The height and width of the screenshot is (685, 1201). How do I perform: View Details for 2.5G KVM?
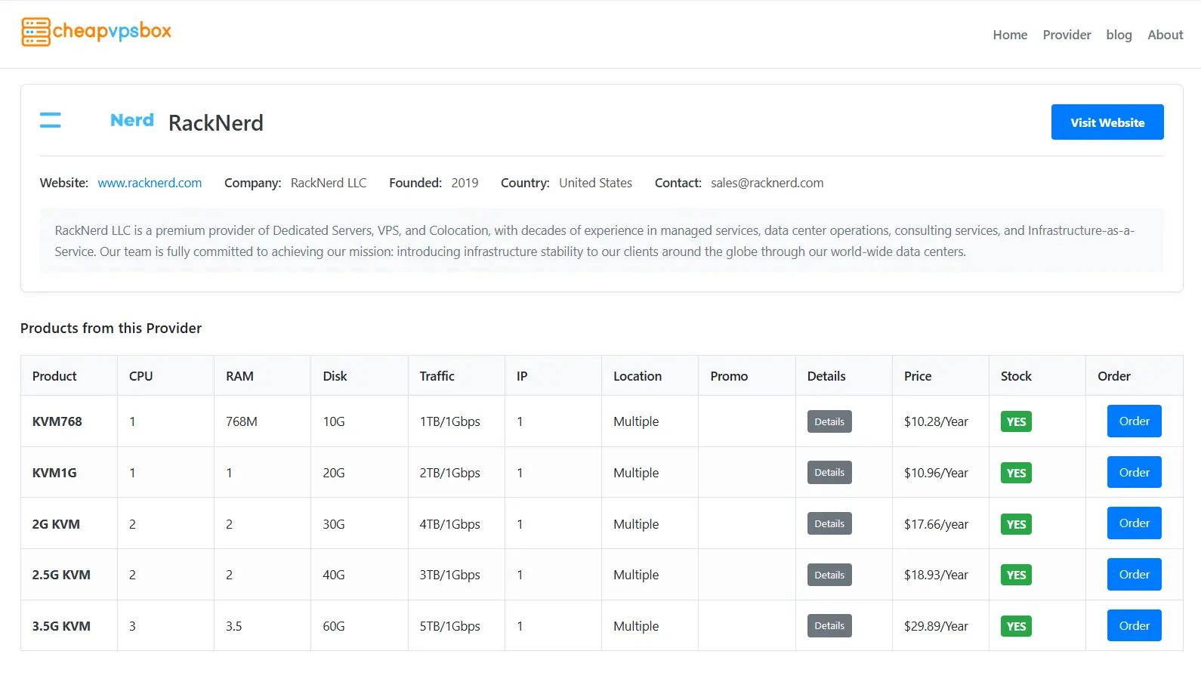pos(829,575)
